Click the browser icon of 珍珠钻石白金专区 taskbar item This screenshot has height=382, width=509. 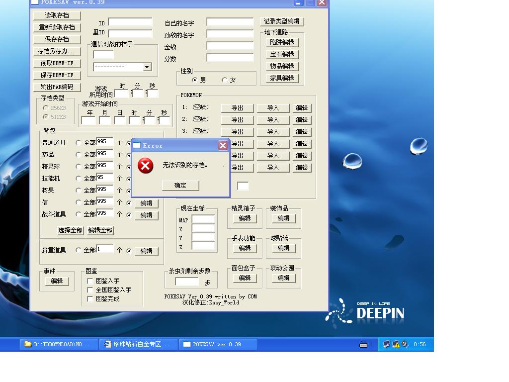point(108,344)
